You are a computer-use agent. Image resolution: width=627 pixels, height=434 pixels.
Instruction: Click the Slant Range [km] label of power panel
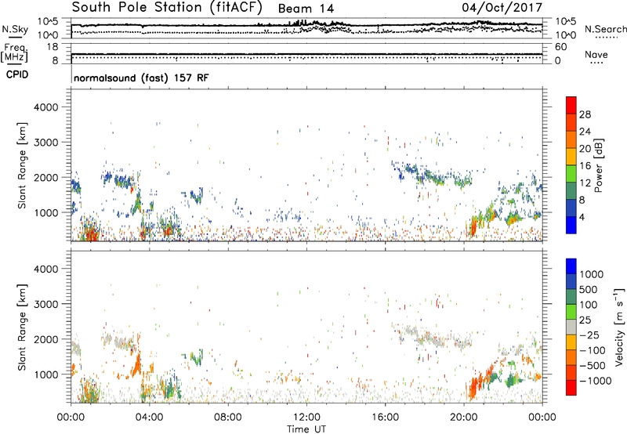point(23,165)
